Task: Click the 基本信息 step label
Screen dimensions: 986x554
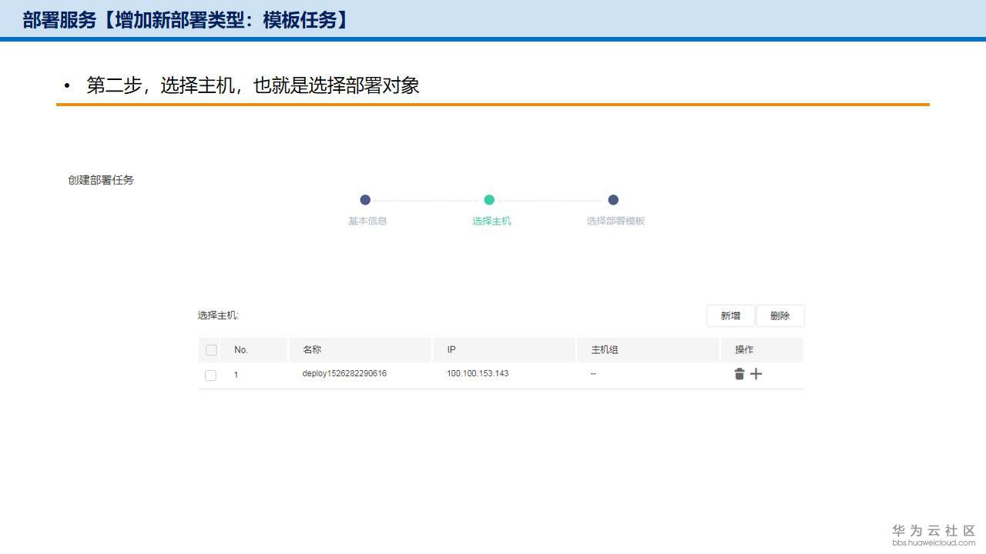Action: pos(367,221)
